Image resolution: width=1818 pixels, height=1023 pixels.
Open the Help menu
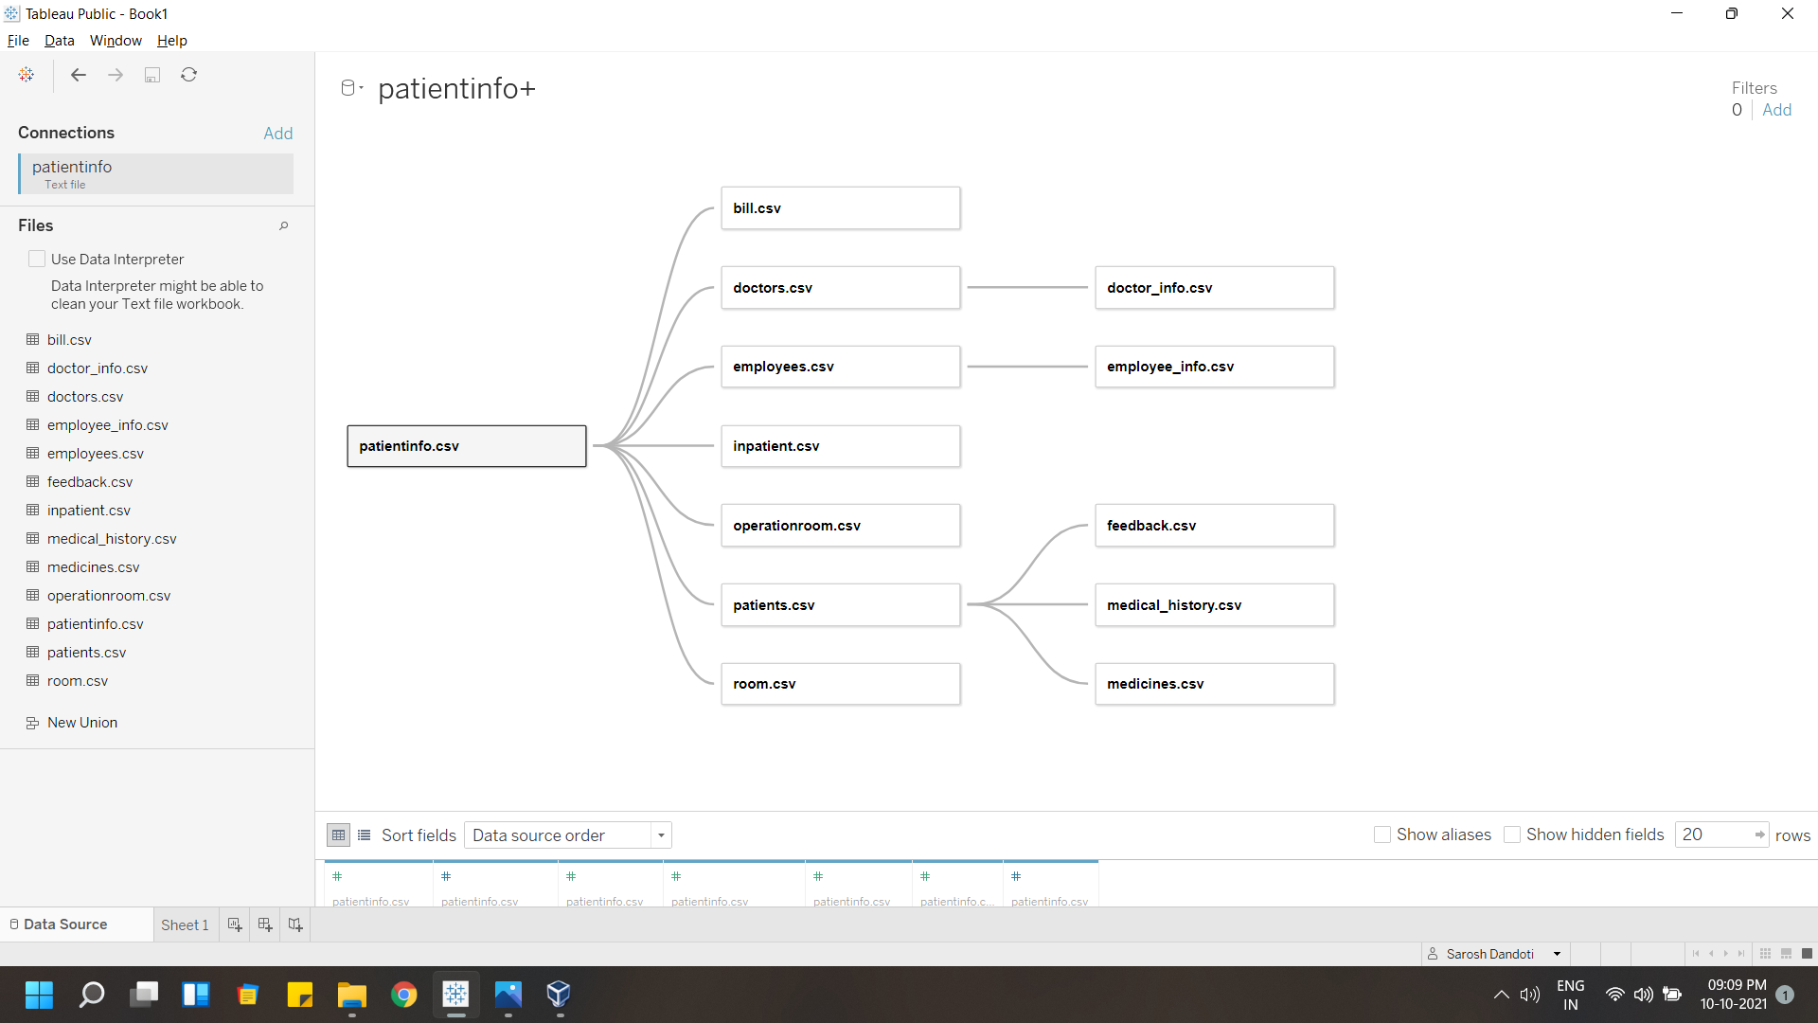pyautogui.click(x=172, y=41)
